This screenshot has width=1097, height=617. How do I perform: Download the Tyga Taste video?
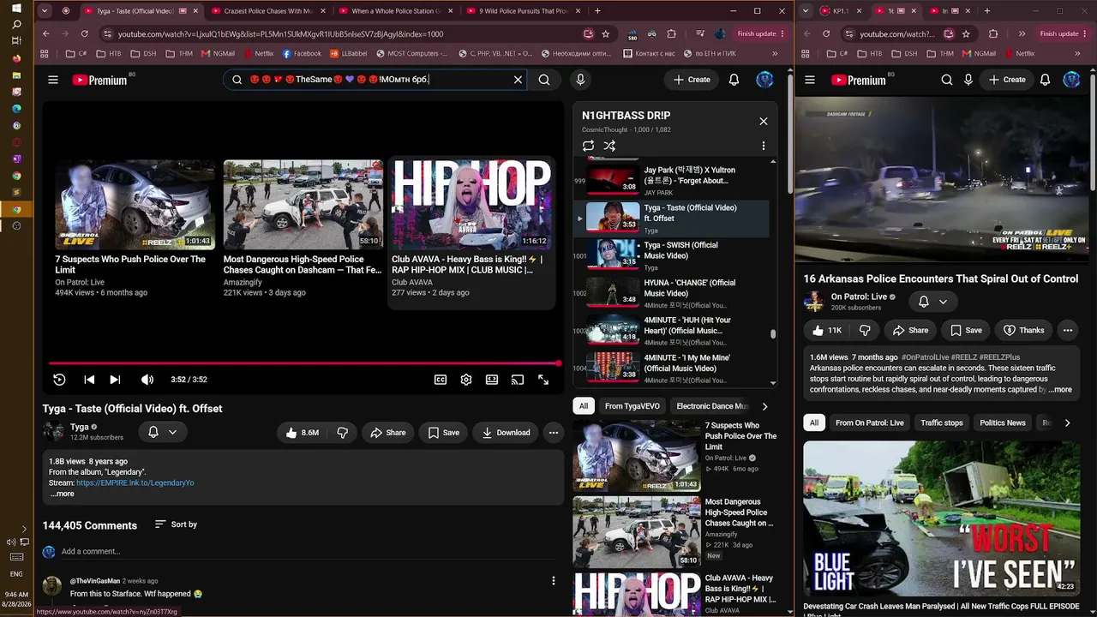pyautogui.click(x=506, y=433)
